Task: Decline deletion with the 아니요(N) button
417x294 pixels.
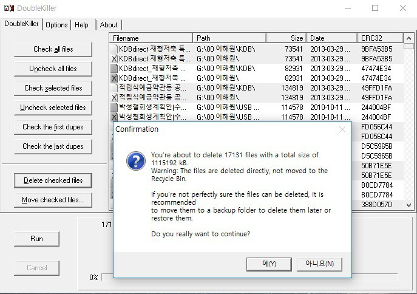Action: click(319, 264)
